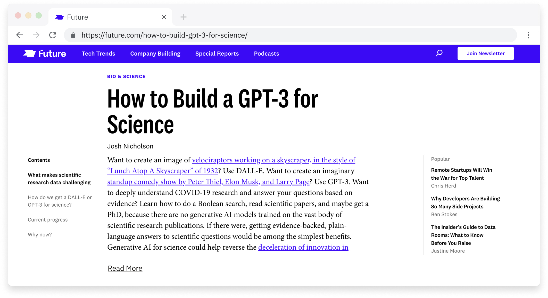Click the Future logo in navbar
Screen dimensions: 548x298
click(45, 54)
